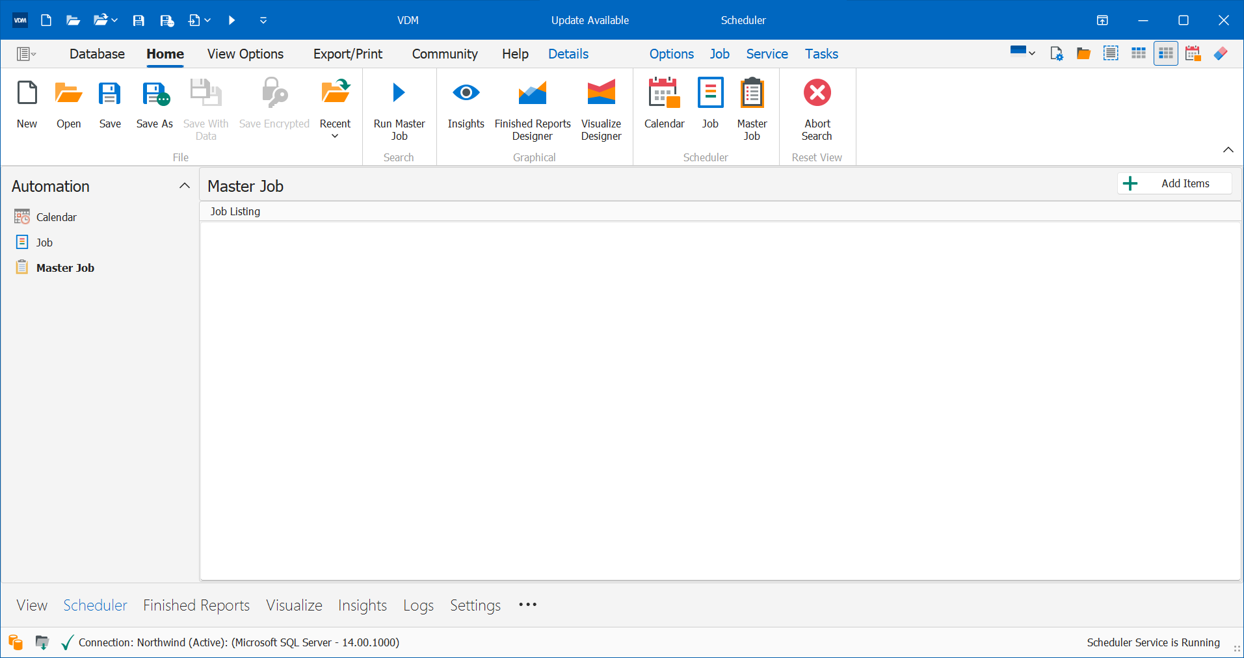
Task: Click the quick access Save As icon
Action: tap(166, 20)
